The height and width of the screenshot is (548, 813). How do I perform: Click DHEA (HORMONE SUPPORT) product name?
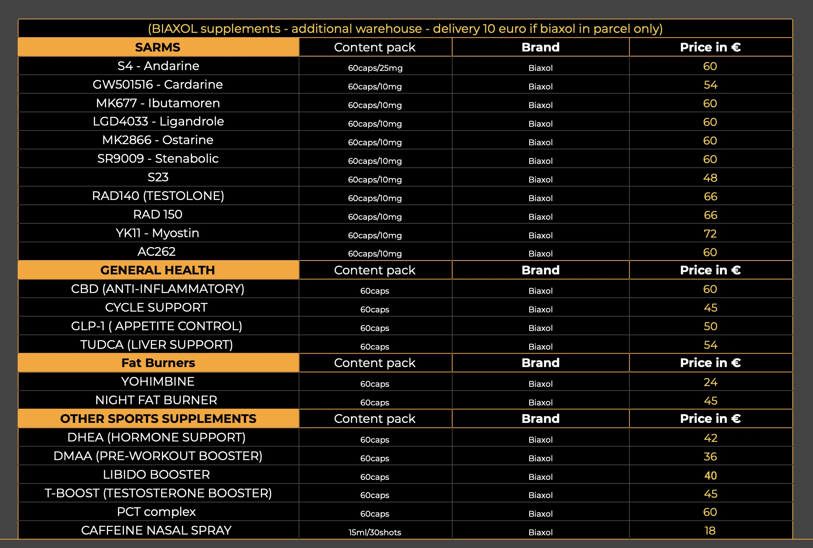[157, 437]
